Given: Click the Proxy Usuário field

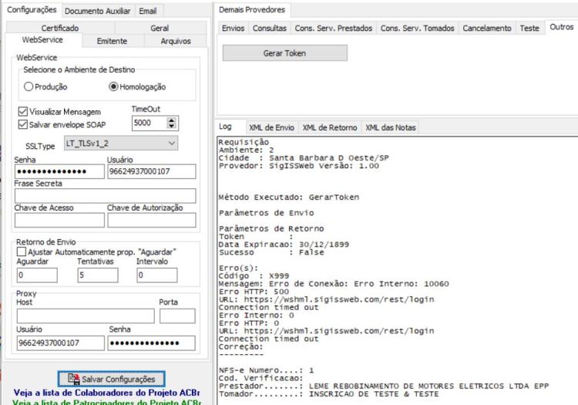Looking at the screenshot, I should tap(60, 343).
